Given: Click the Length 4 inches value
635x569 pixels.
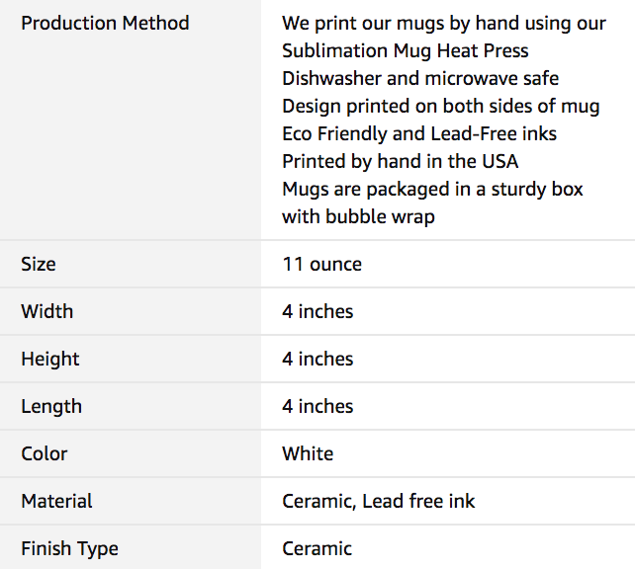Looking at the screenshot, I should [x=317, y=406].
